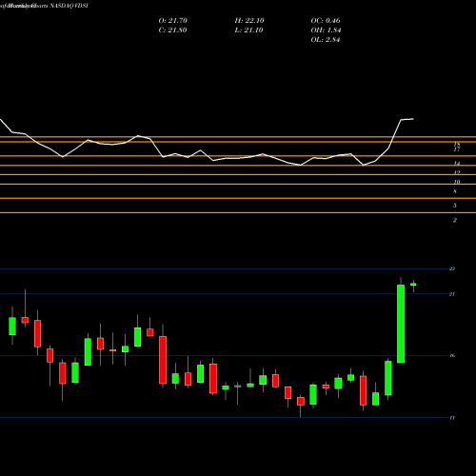Viewport: 476px width, 476px height.
Task: Click the low value L: 21.10
Action: [x=248, y=30]
